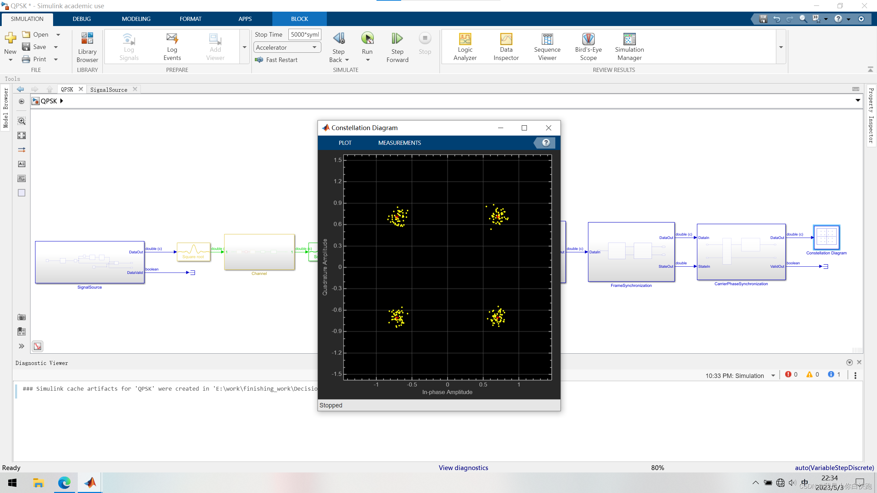Click the Step Forward button
This screenshot has height=493, width=877.
[x=397, y=47]
